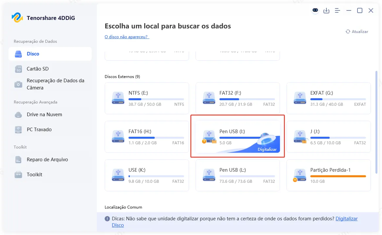Open the hamburger menu at top right
Image resolution: width=382 pixels, height=235 pixels.
pyautogui.click(x=337, y=10)
